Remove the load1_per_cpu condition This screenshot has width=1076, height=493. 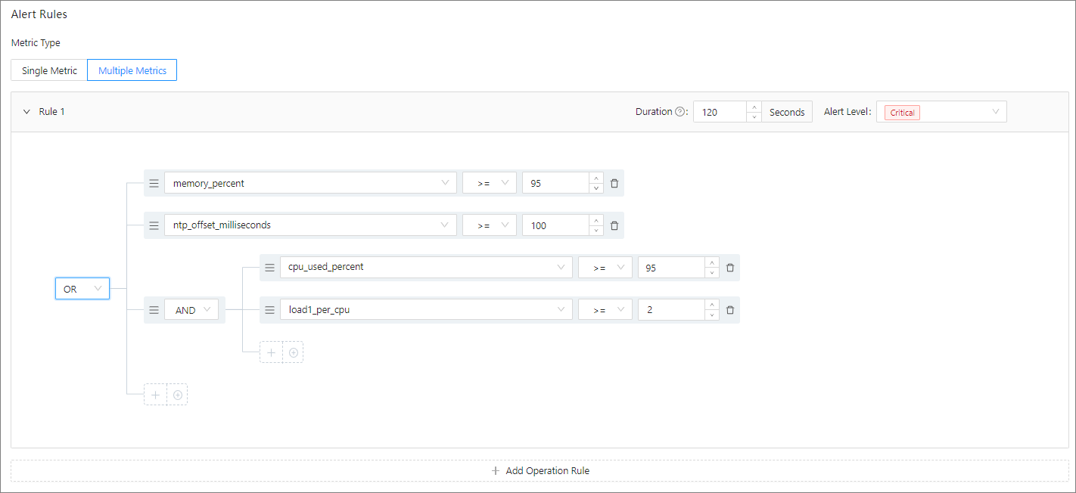(x=730, y=310)
